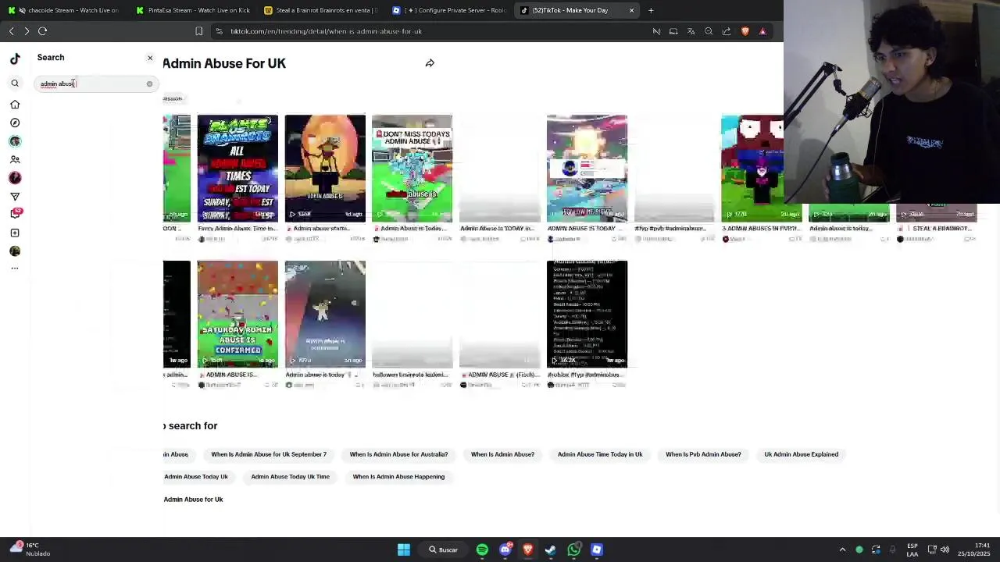1000x562 pixels.
Task: Expand the system tray hidden icons chevron
Action: tap(842, 550)
